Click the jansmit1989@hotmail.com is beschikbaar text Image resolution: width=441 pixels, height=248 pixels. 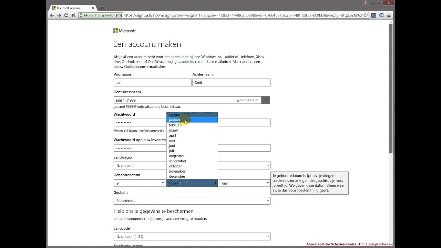147,107
